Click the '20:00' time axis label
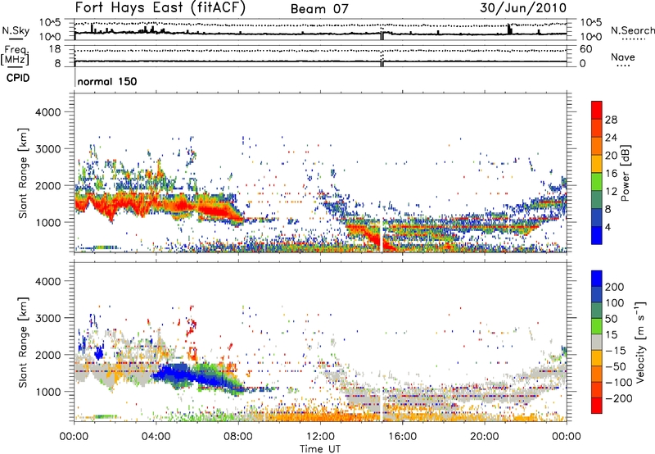Screen dimensions: 655x454 [484, 437]
